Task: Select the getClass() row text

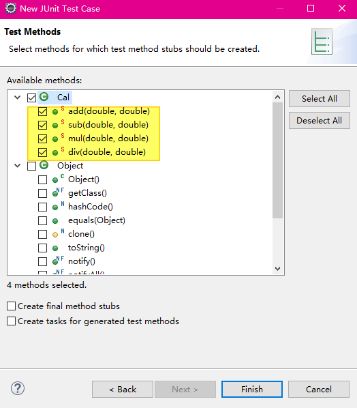Action: coord(87,193)
